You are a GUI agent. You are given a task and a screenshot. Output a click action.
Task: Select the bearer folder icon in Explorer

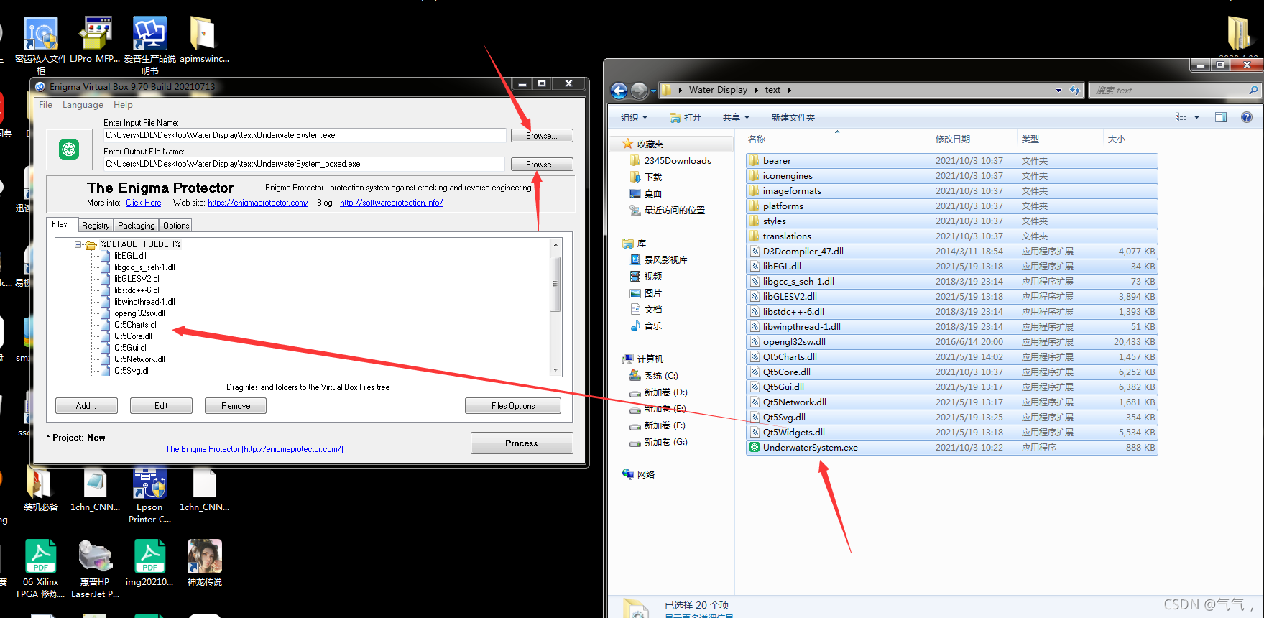click(x=755, y=160)
